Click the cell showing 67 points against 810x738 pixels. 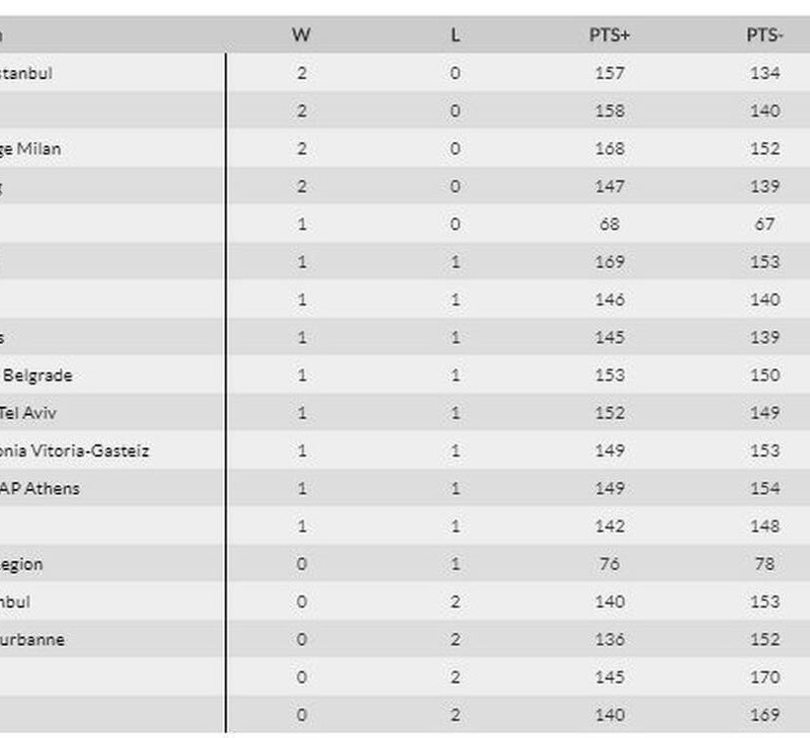click(x=765, y=224)
